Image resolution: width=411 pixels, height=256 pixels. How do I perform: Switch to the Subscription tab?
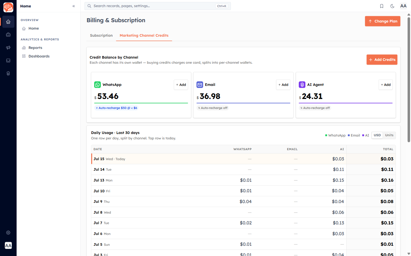click(101, 36)
